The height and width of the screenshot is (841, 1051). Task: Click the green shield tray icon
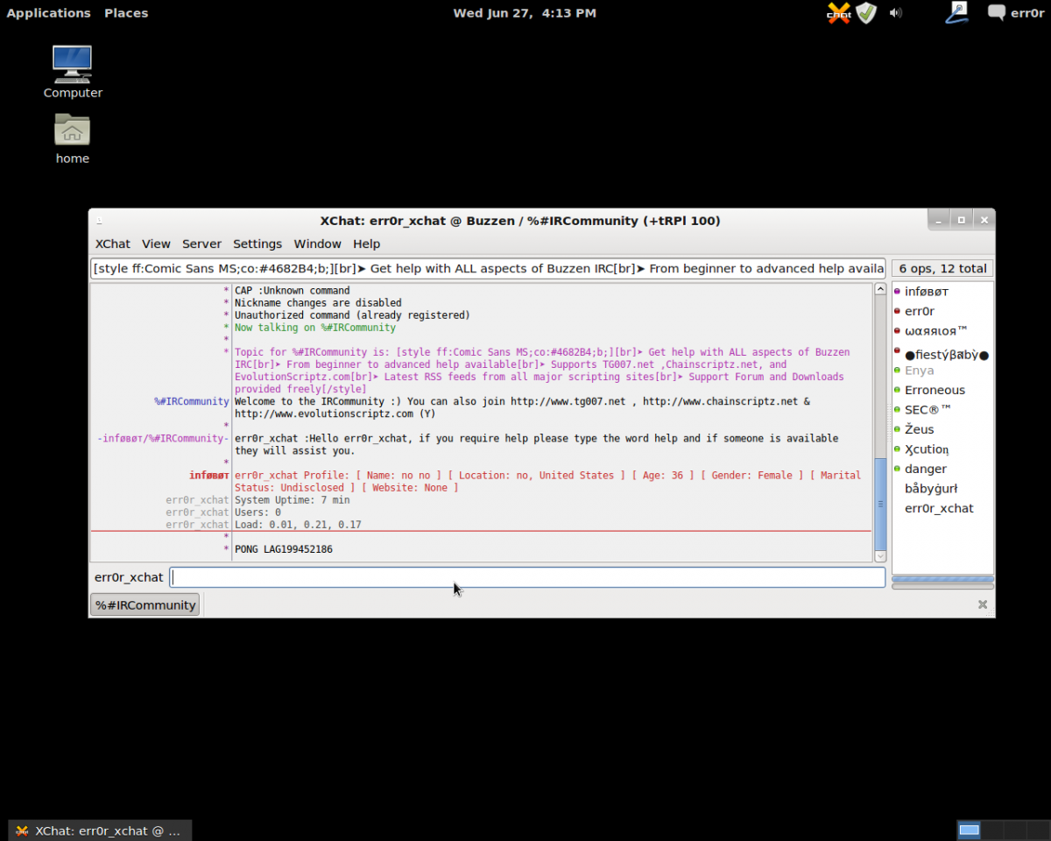(866, 13)
